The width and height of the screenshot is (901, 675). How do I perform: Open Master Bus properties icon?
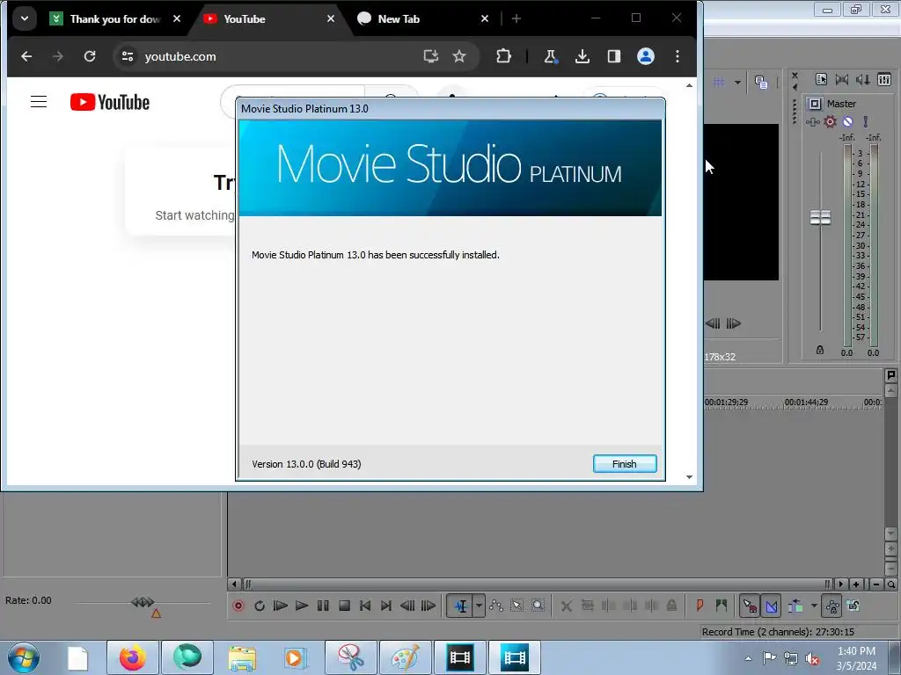pos(821,80)
